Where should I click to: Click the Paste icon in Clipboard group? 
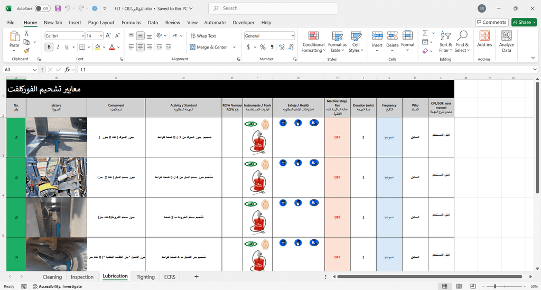tap(14, 37)
